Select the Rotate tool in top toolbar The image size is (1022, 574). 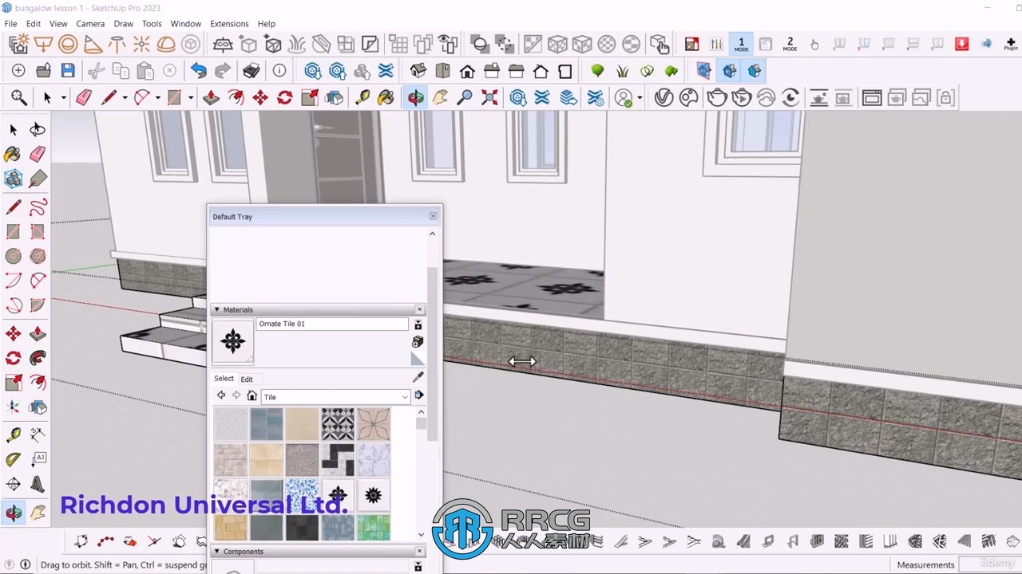[x=285, y=98]
